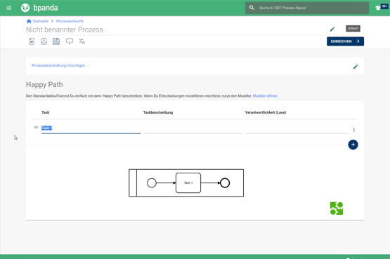This screenshot has width=390, height=259.
Task: Open the hamburger navigation menu
Action: coord(8,8)
